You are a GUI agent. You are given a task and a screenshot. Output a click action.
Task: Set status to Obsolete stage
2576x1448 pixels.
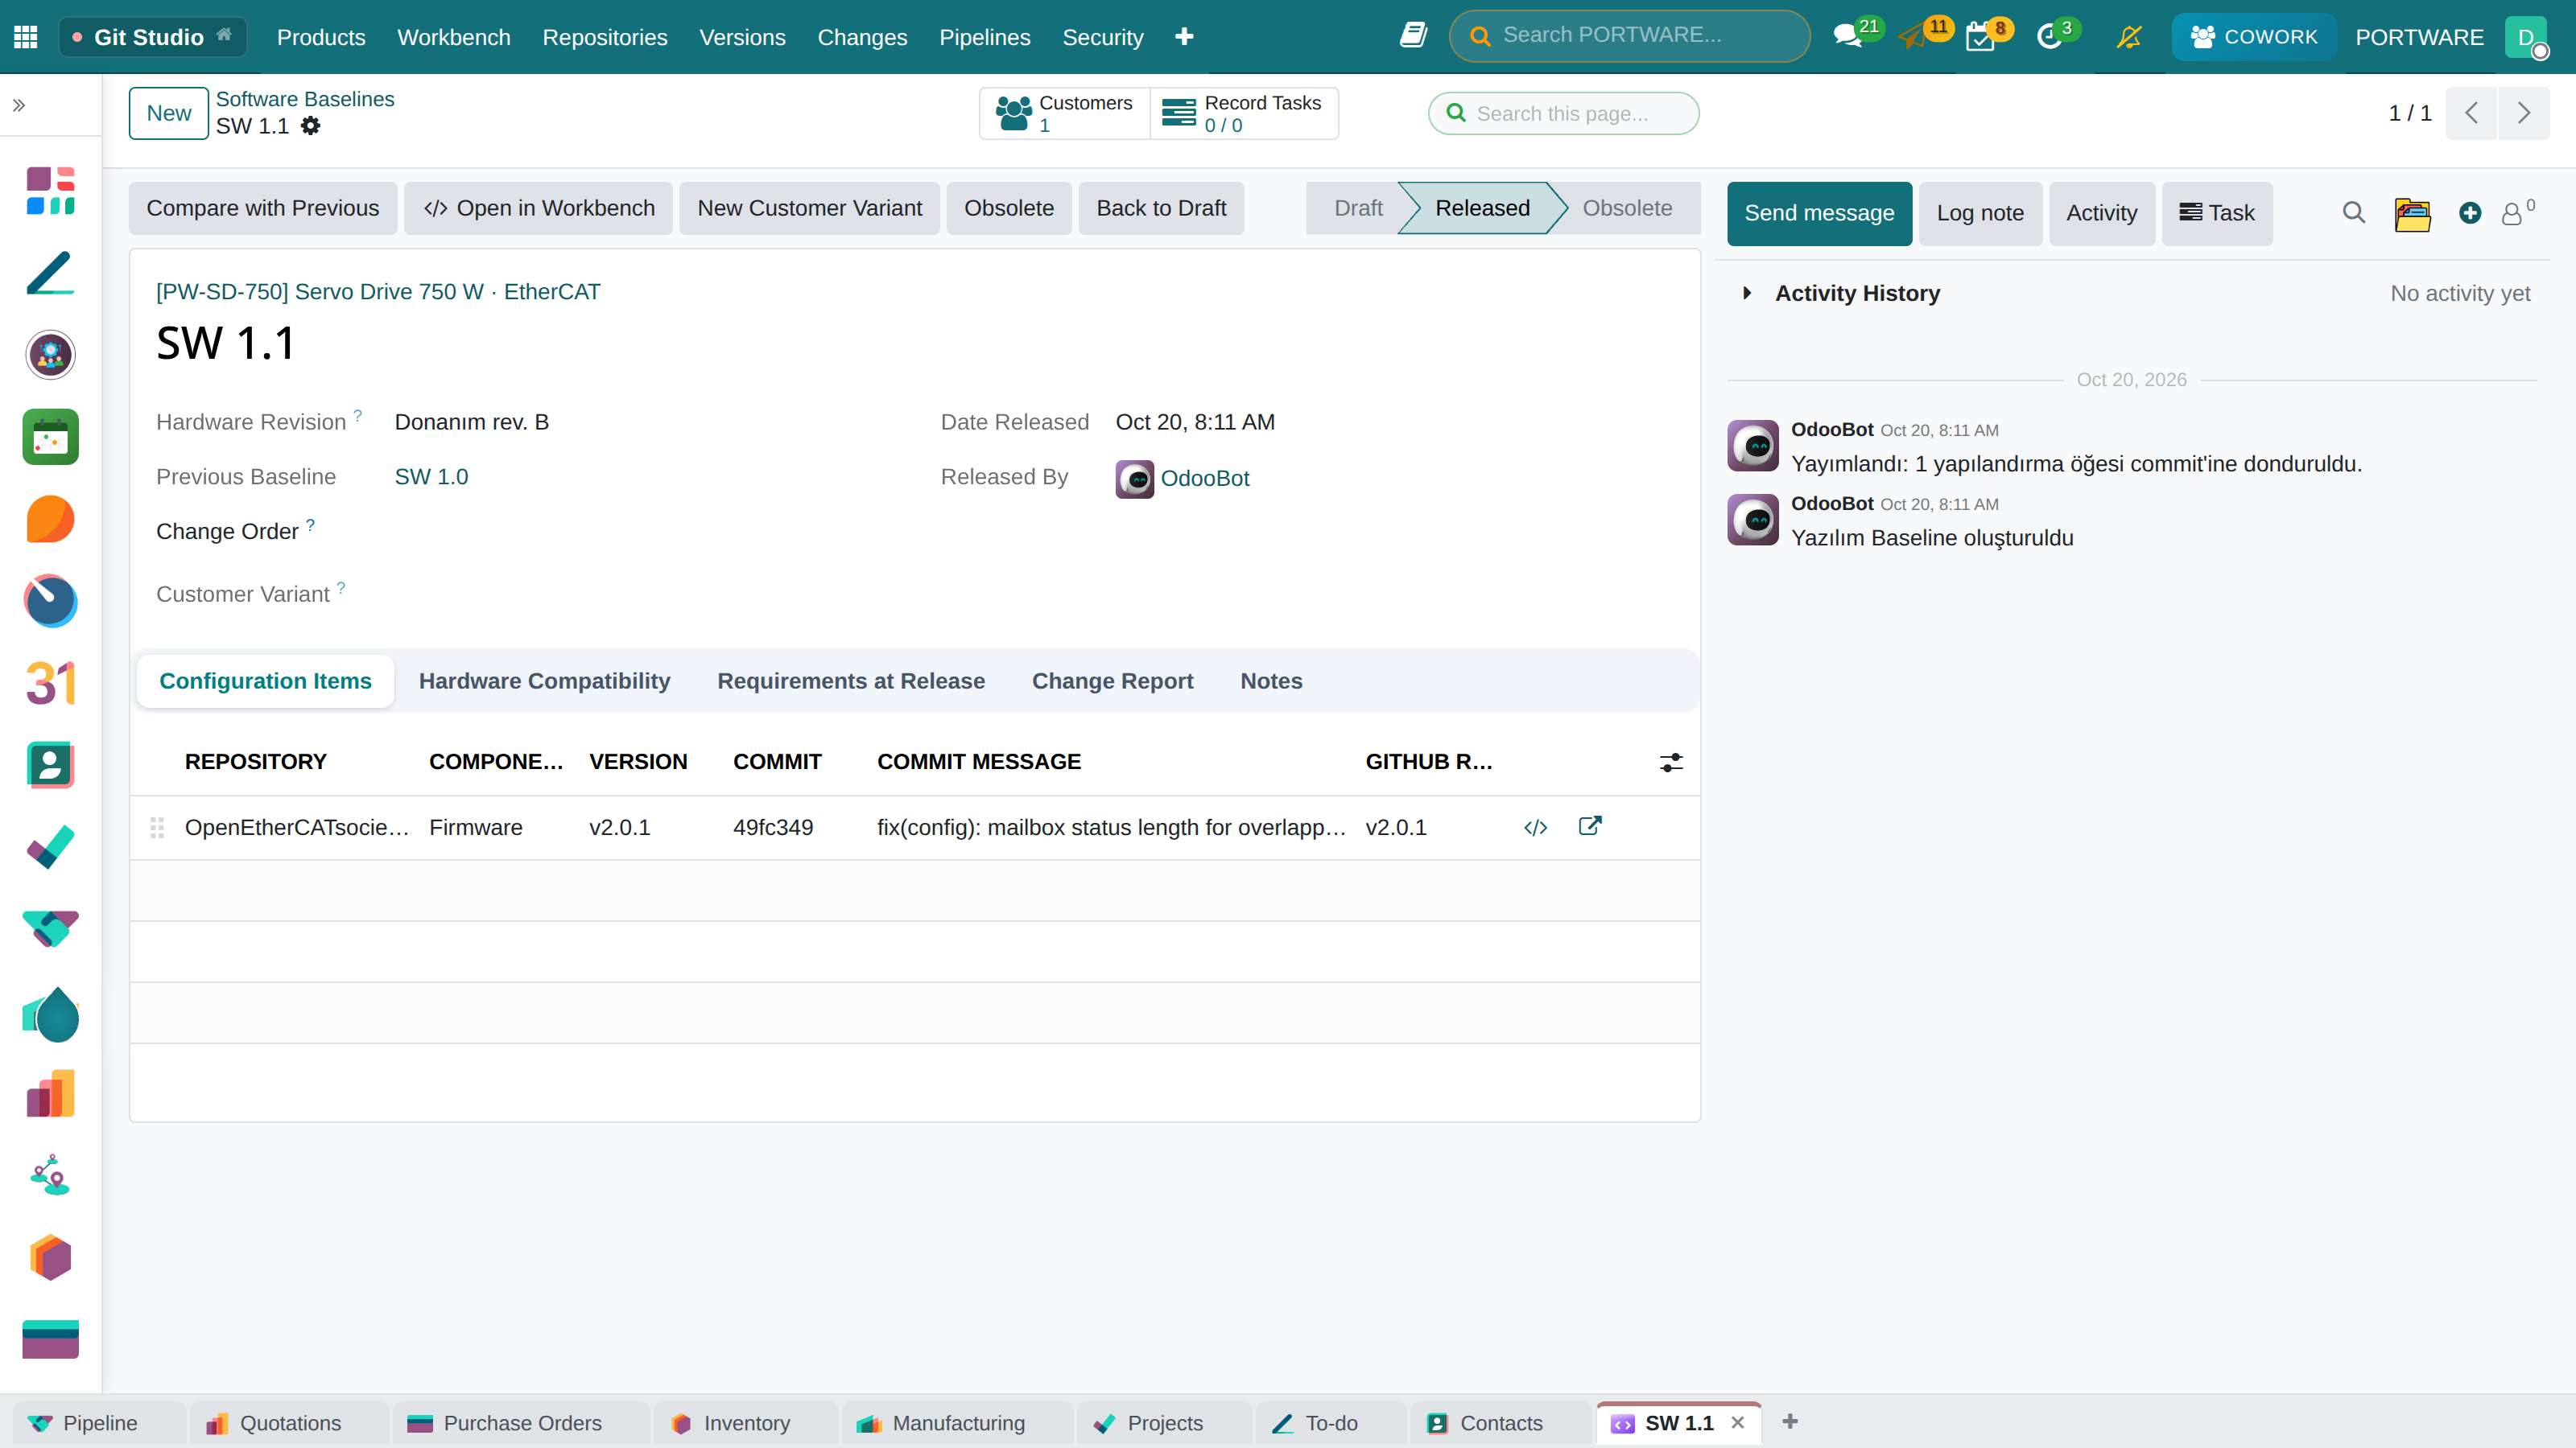pyautogui.click(x=1627, y=208)
